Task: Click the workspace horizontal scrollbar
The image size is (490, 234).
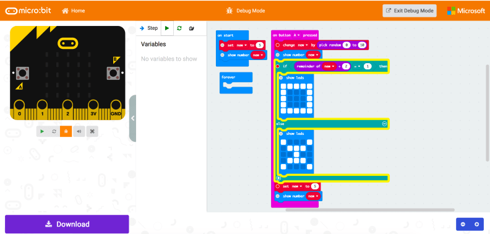Action: [370, 210]
